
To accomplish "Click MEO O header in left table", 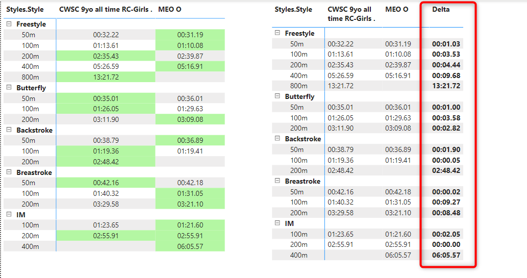I will [x=170, y=9].
